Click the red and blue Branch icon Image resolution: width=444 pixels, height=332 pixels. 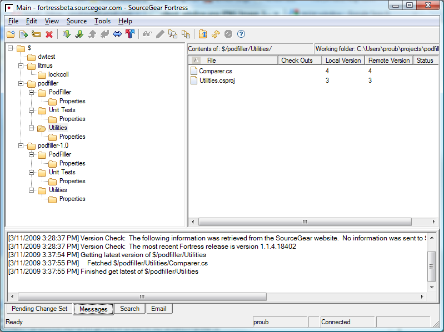pyautogui.click(x=129, y=34)
